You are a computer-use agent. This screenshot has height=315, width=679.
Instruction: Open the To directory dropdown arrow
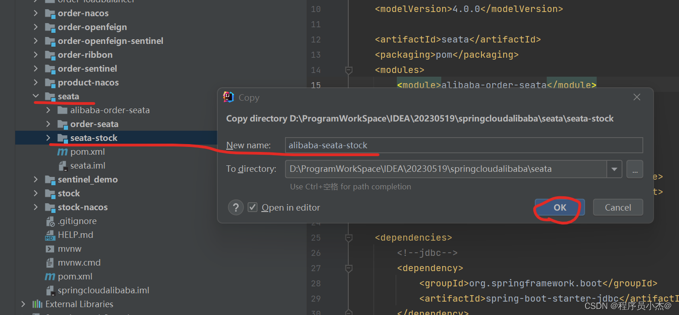tap(614, 169)
